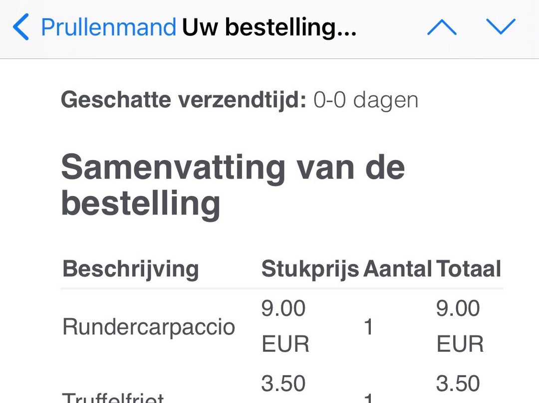Viewport: 539px width, 403px height.
Task: Click the 'Samenvatting van de bestelling' heading
Action: click(x=233, y=185)
